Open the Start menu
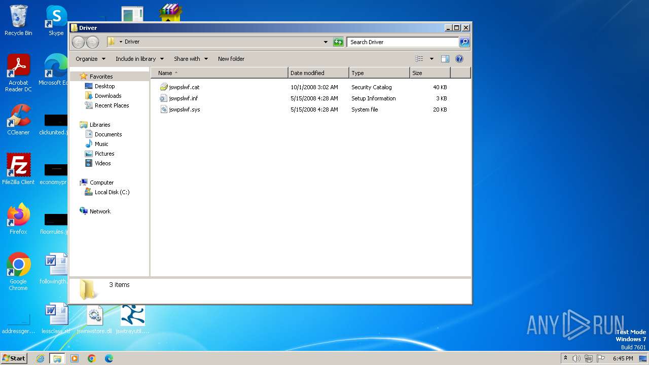This screenshot has height=365, width=649. (14, 358)
